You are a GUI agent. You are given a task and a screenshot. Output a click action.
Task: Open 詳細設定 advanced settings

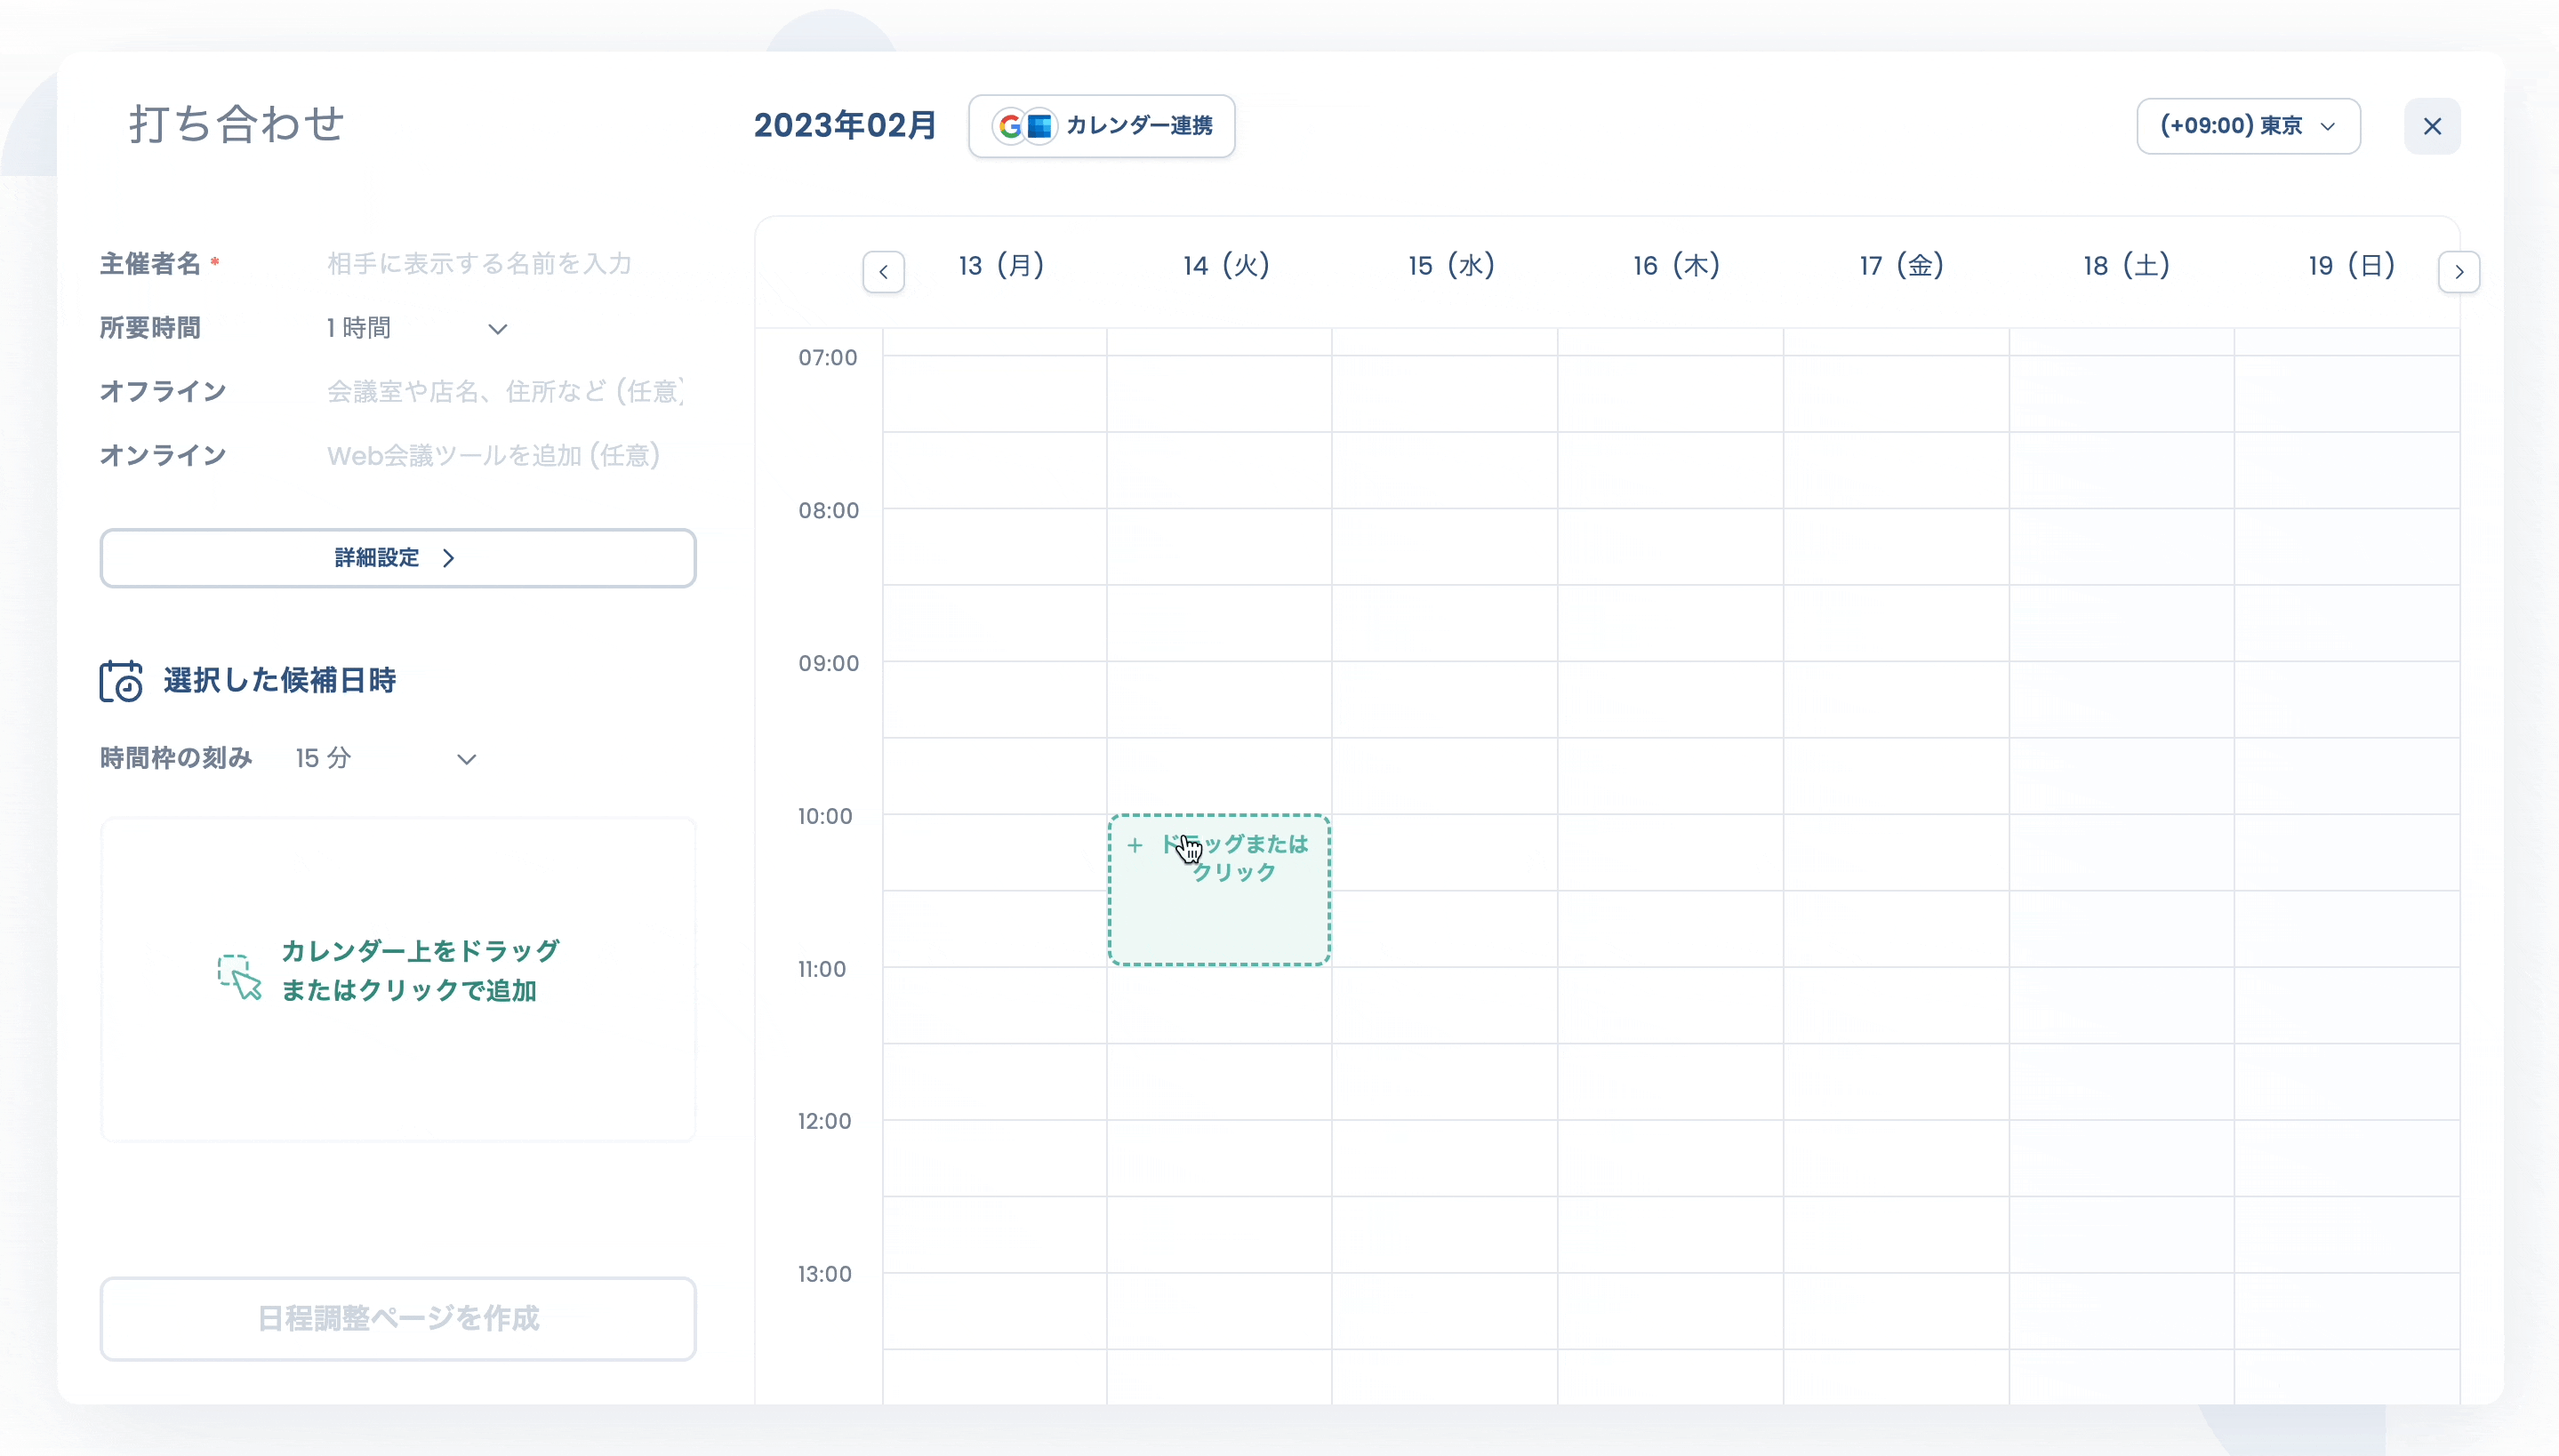pos(398,558)
